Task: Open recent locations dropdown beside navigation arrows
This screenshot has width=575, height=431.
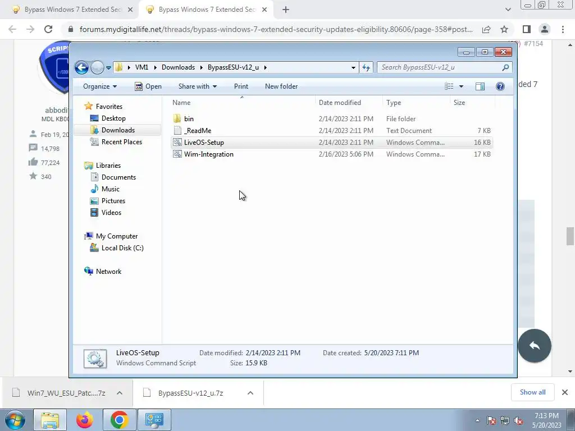Action: (x=108, y=68)
